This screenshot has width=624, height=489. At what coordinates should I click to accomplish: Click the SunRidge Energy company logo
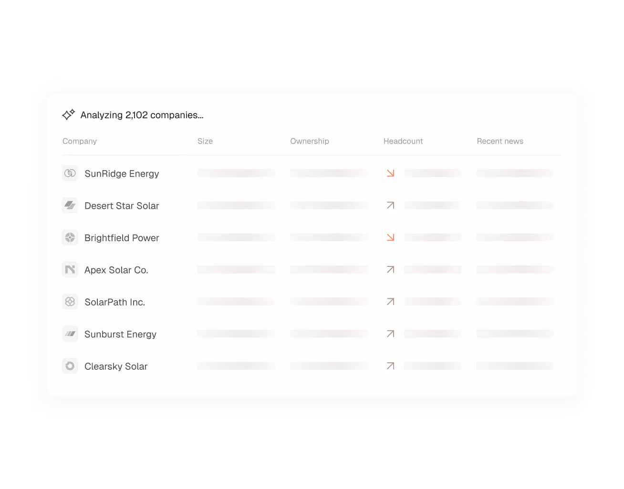70,173
